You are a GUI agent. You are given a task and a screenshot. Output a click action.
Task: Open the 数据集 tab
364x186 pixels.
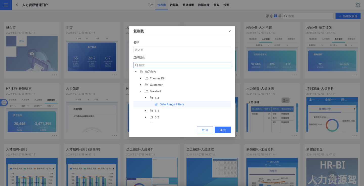(x=174, y=5)
